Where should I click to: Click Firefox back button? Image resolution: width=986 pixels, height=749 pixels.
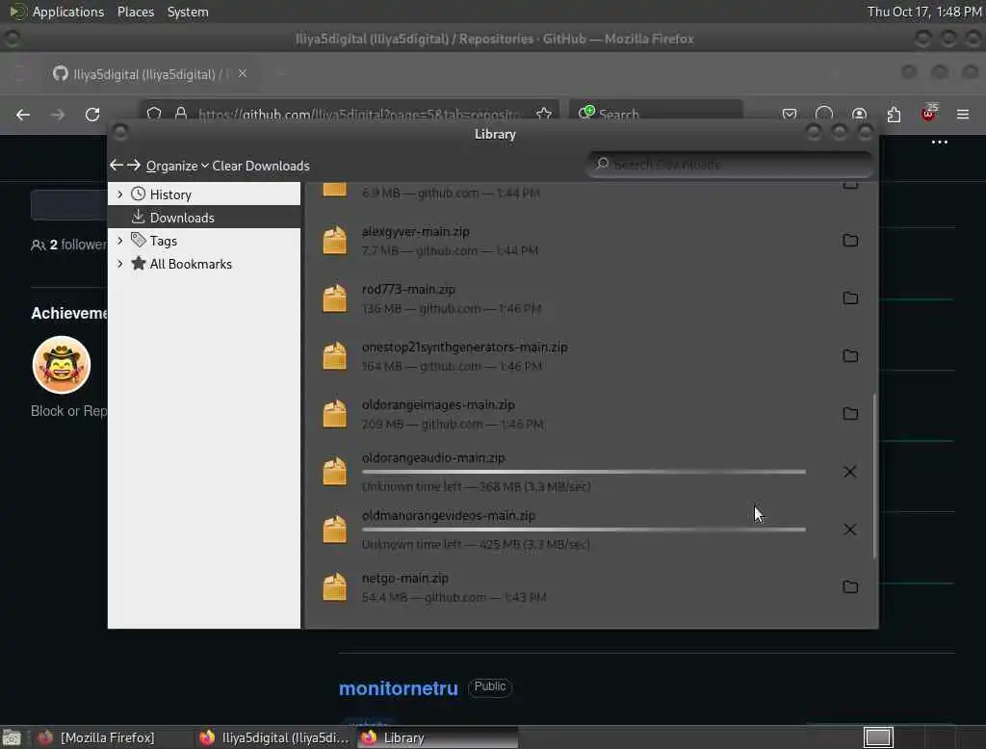[23, 115]
